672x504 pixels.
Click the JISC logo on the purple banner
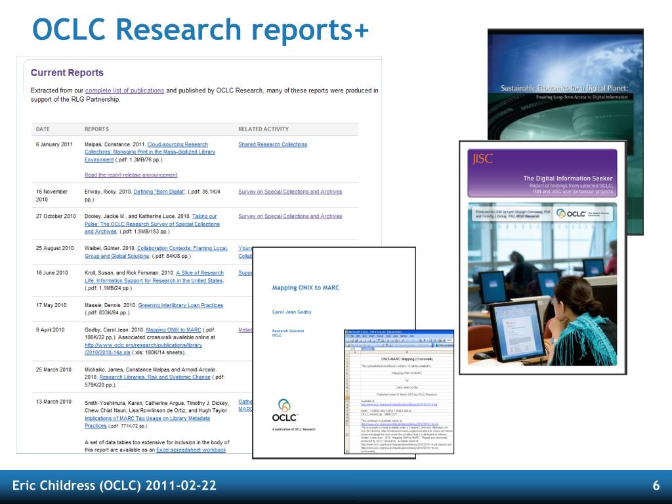482,159
